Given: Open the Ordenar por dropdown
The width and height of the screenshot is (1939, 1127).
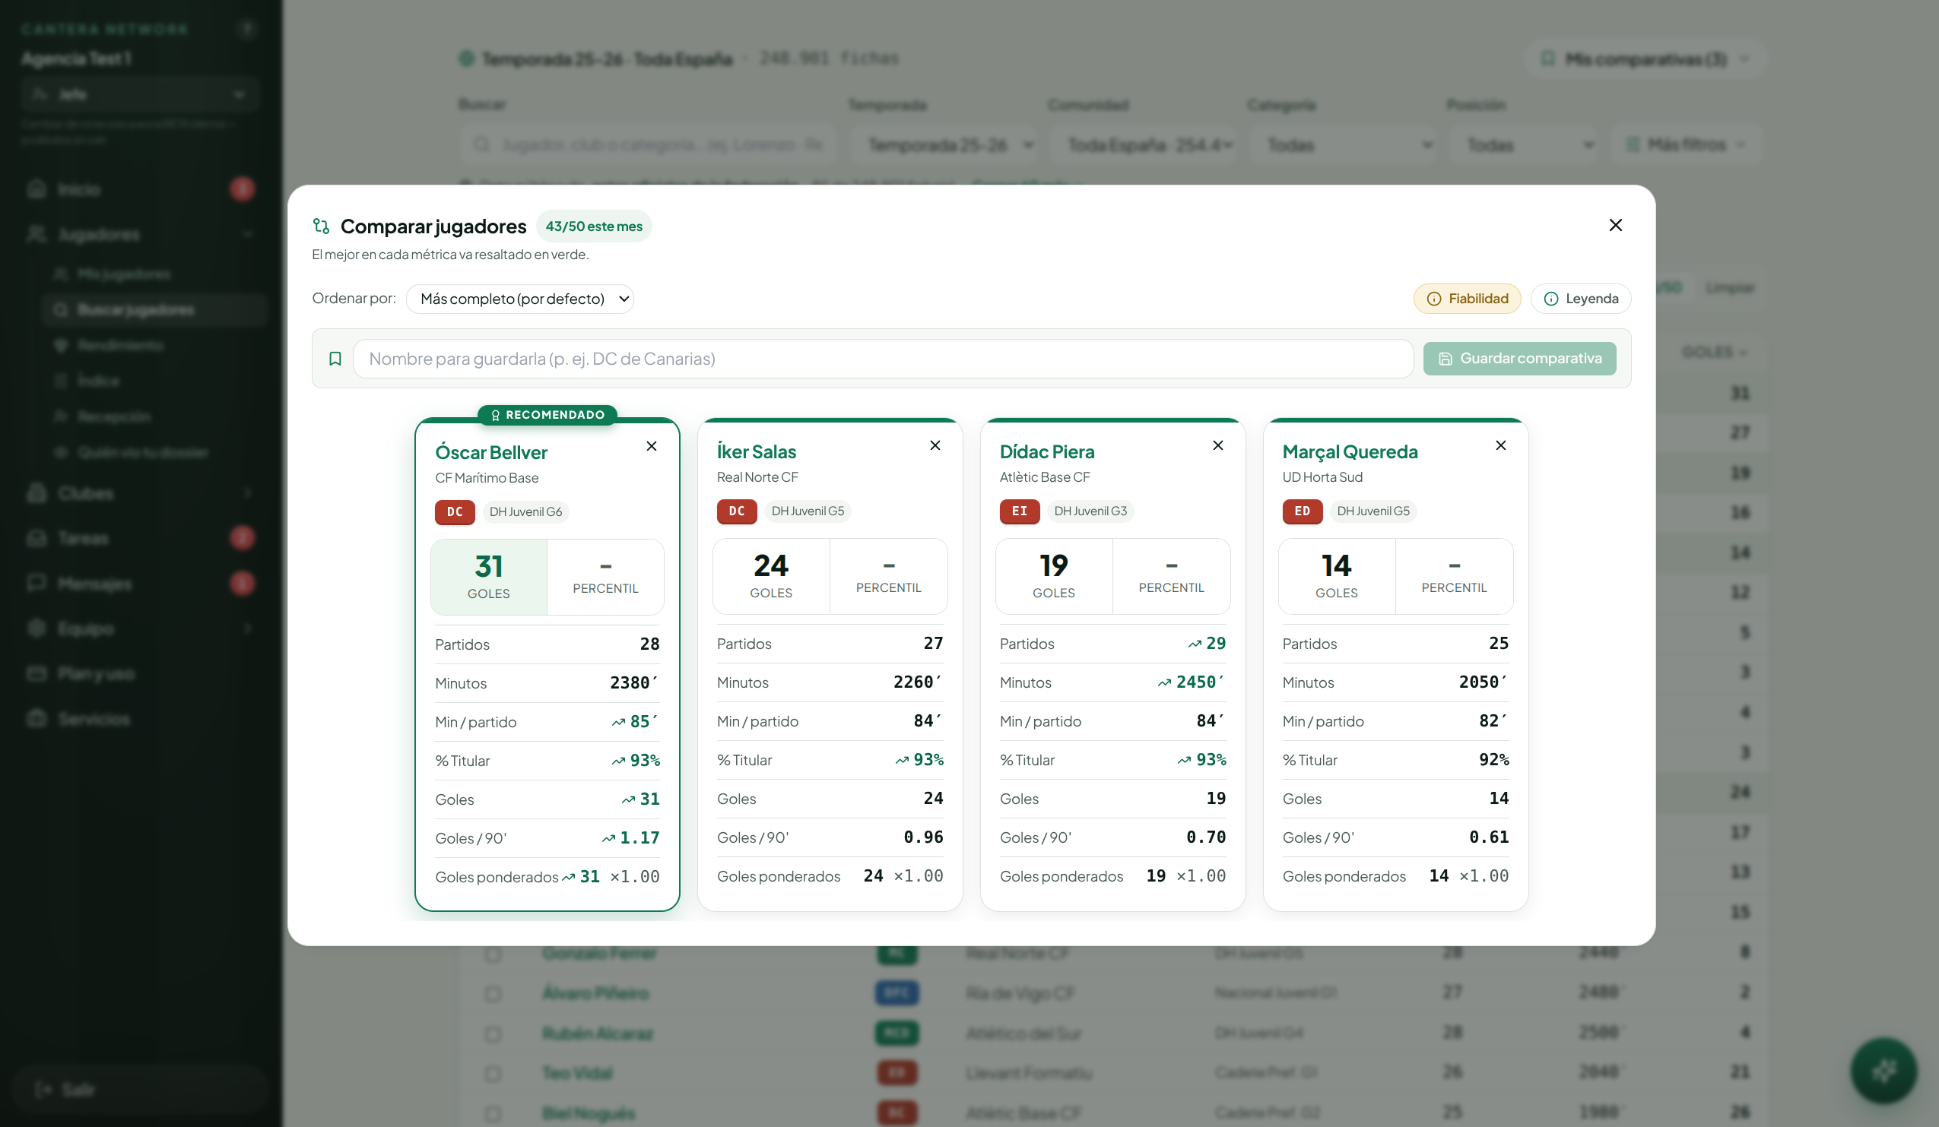Looking at the screenshot, I should point(520,298).
